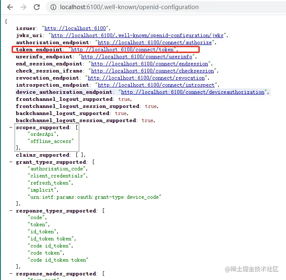
Task: Open the connect/revocation link
Action: [x=146, y=78]
